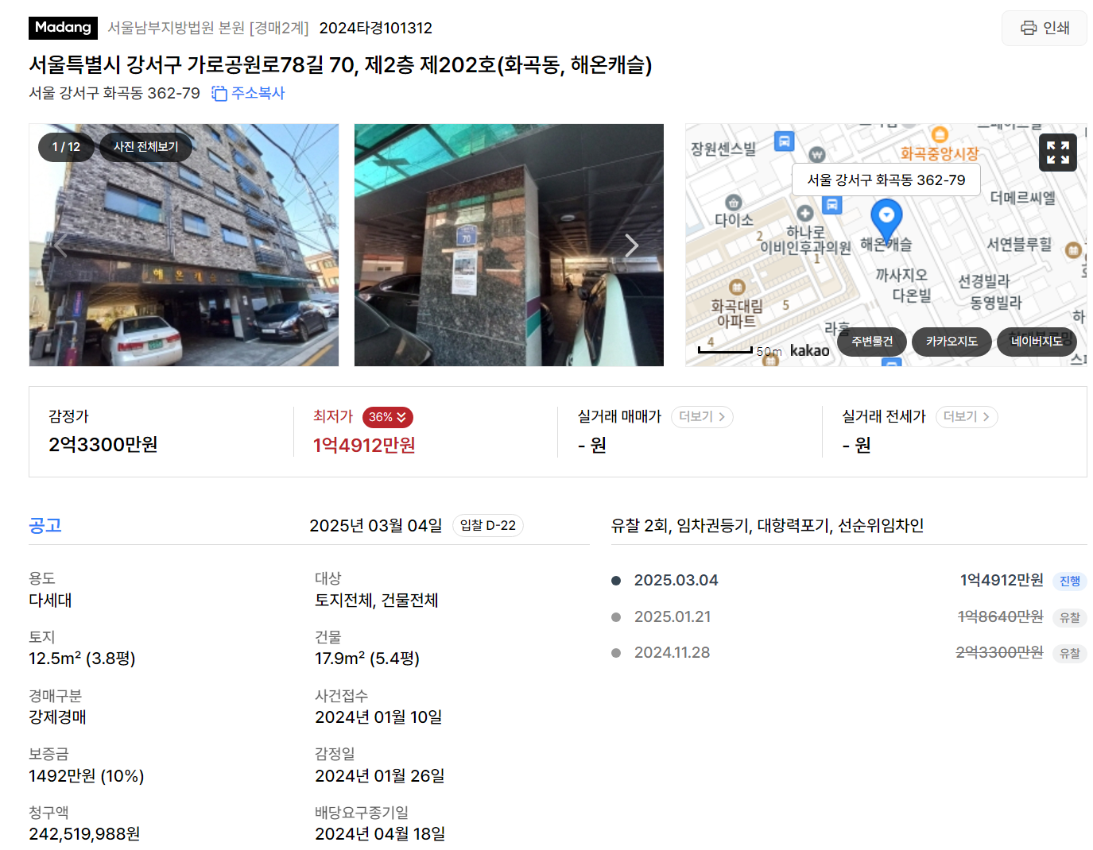1093x850 pixels.
Task: Expand the map to fullscreen
Action: [x=1057, y=153]
